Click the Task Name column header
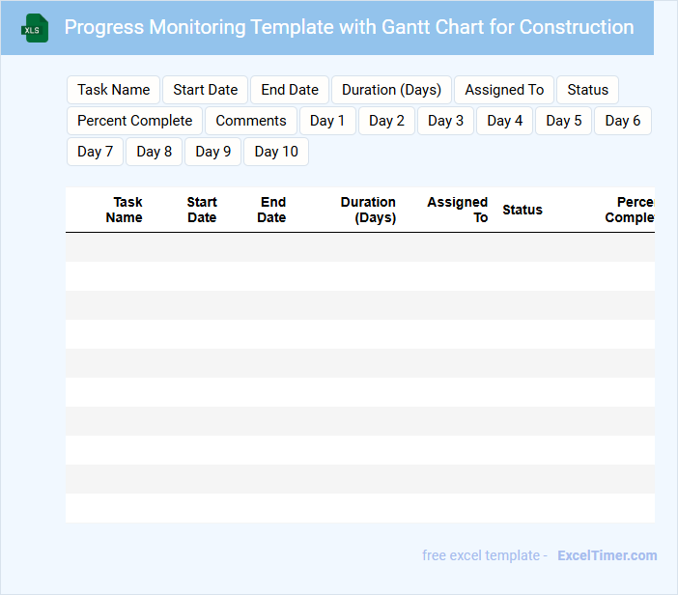 point(125,210)
